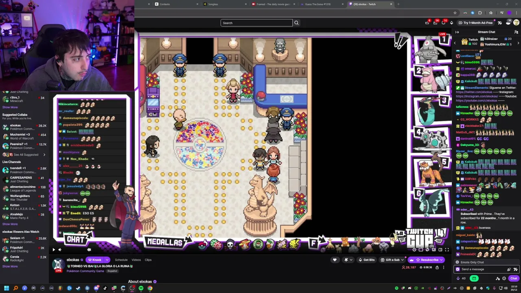Open a new browser tab
The width and height of the screenshot is (521, 293).
pyautogui.click(x=398, y=4)
